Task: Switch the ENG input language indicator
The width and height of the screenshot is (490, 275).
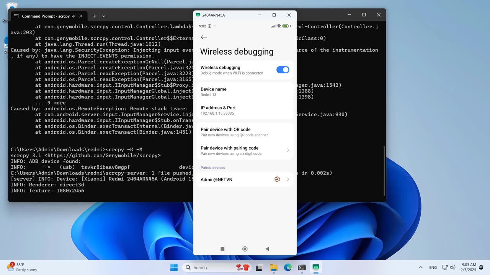Action: click(433, 267)
